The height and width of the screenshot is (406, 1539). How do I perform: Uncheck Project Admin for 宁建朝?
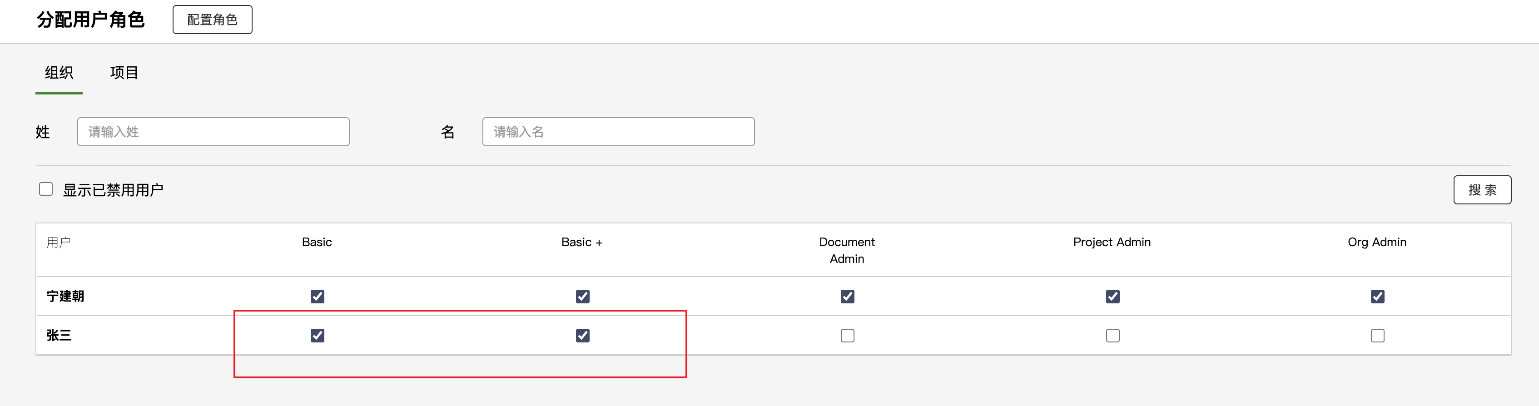[x=1112, y=296]
